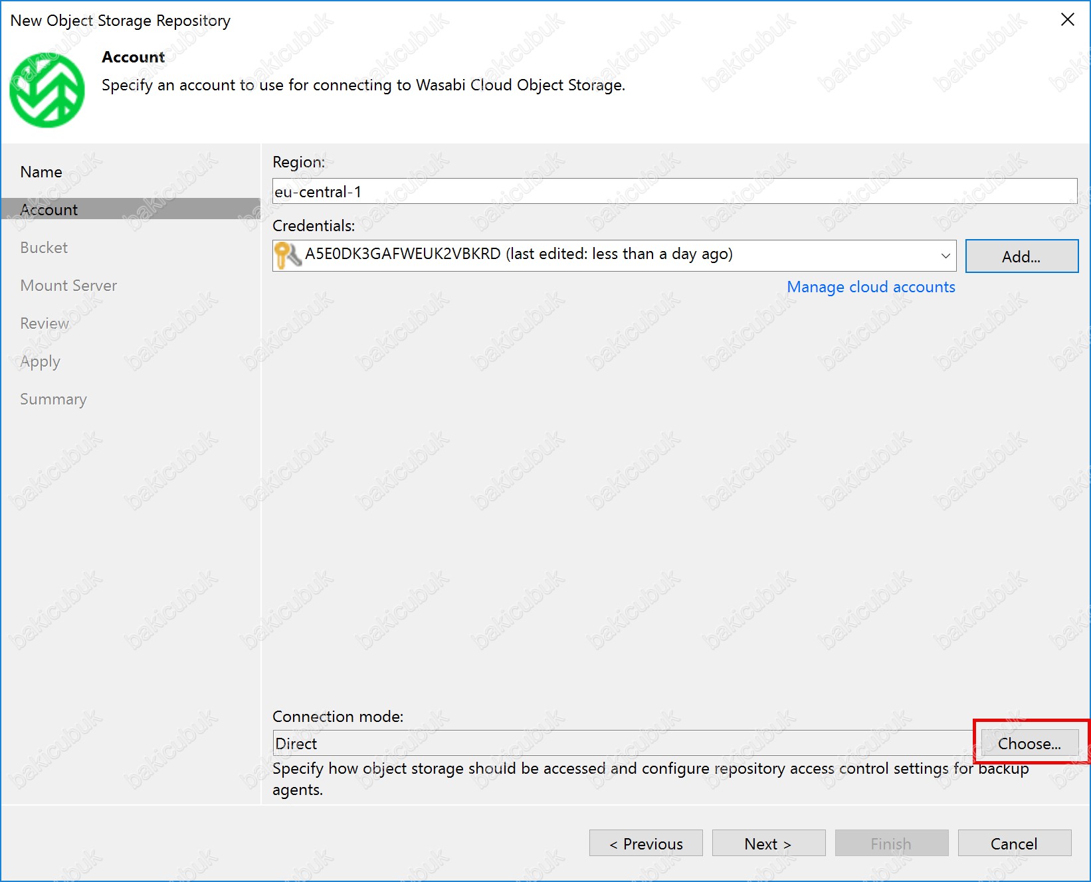Go back with the Previous button

[x=645, y=843]
